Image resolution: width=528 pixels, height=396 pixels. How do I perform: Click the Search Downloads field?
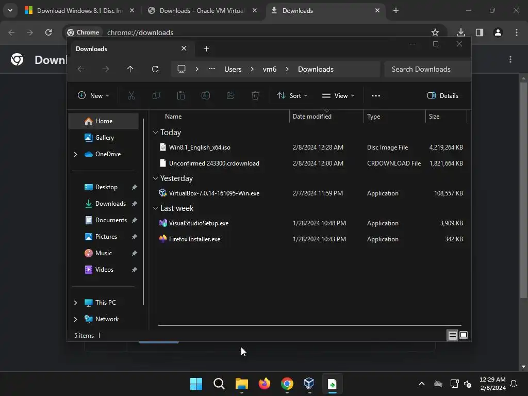(427, 69)
